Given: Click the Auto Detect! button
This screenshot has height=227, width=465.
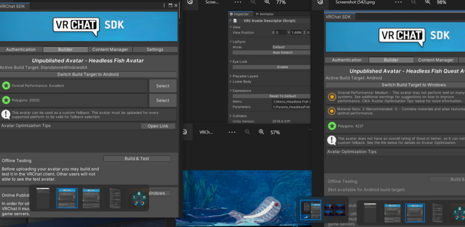Looking at the screenshot, I should point(271,52).
